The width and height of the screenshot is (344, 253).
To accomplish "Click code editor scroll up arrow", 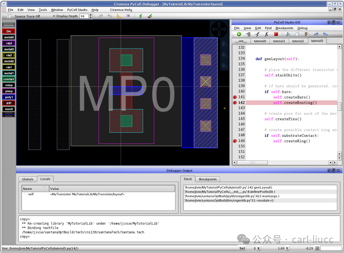I will click(x=340, y=47).
